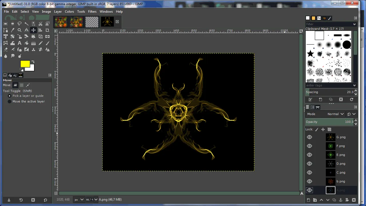The height and width of the screenshot is (206, 366).
Task: Choose 'Pick a layer or guide' option
Action: coord(26,96)
